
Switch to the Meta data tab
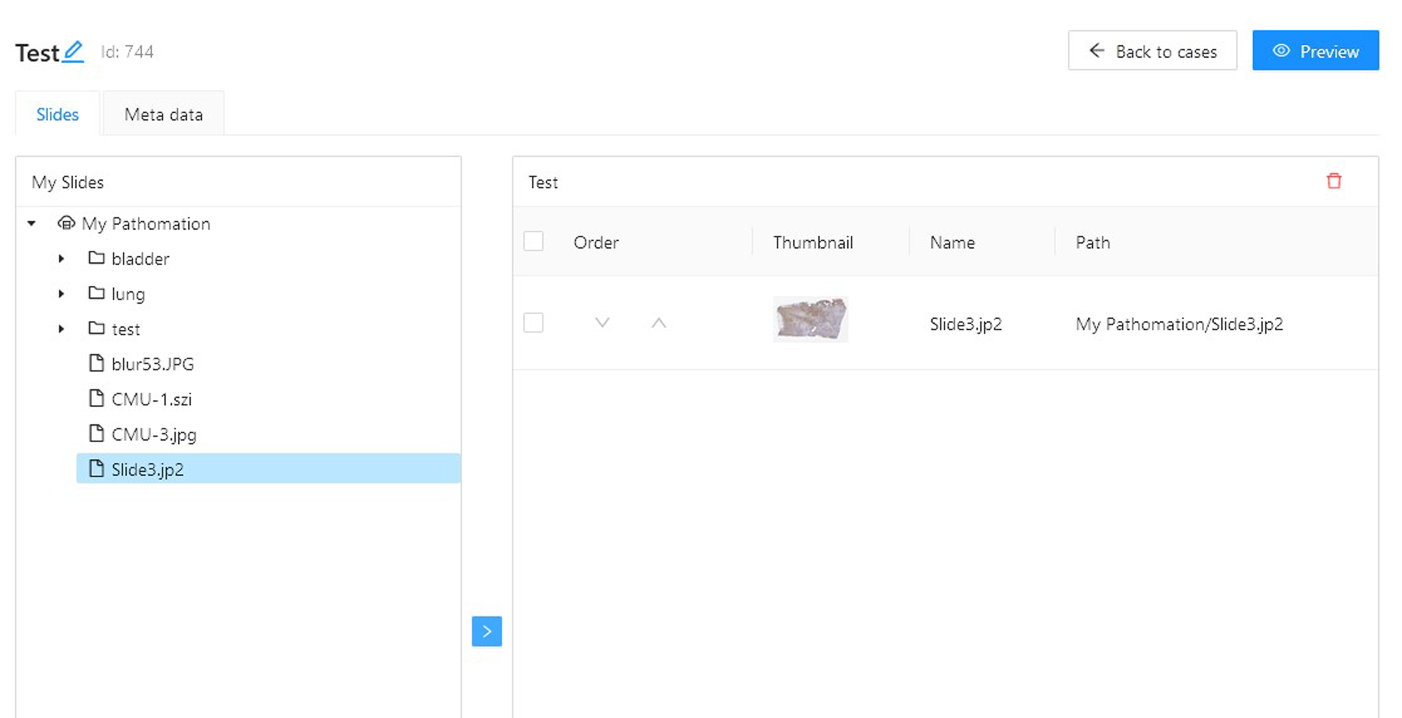[x=163, y=114]
